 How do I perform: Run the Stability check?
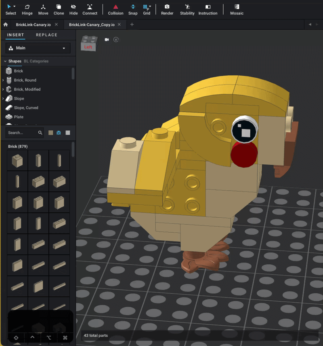(187, 9)
